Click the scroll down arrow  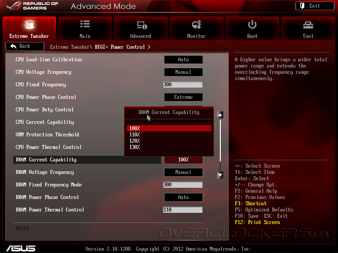(220, 175)
